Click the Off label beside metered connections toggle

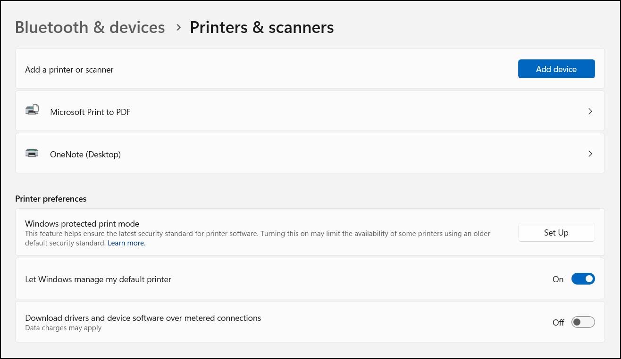tap(558, 323)
